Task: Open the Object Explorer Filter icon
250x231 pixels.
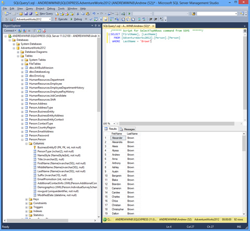Action: pyautogui.click(x=34, y=31)
